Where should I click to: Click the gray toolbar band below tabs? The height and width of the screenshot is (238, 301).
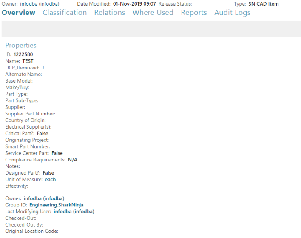pos(151,29)
